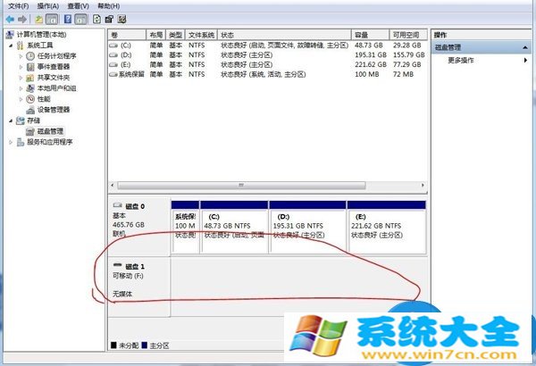Click the 本地用户和组 icon
536x366 pixels.
click(x=30, y=88)
